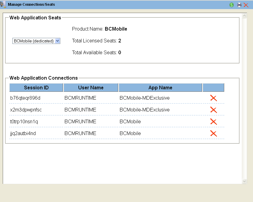The width and height of the screenshot is (253, 202).
Task: Remove the t0trp10nsn1q connection using red X
Action: pyautogui.click(x=214, y=121)
